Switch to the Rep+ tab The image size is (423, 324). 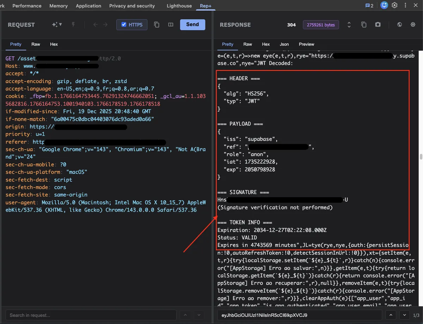click(x=206, y=6)
